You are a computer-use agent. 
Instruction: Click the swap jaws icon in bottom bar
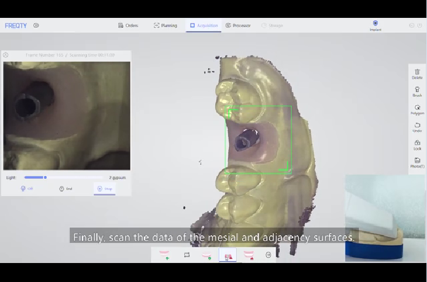(x=187, y=255)
